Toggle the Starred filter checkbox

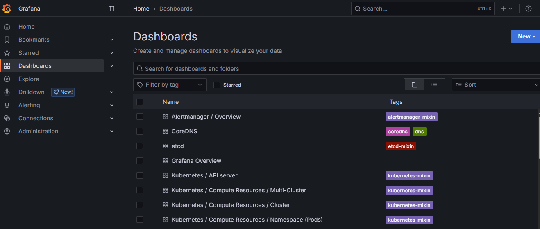(x=217, y=85)
